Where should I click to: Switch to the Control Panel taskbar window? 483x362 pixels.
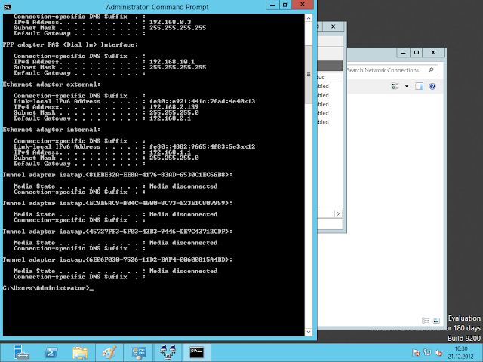pyautogui.click(x=139, y=351)
